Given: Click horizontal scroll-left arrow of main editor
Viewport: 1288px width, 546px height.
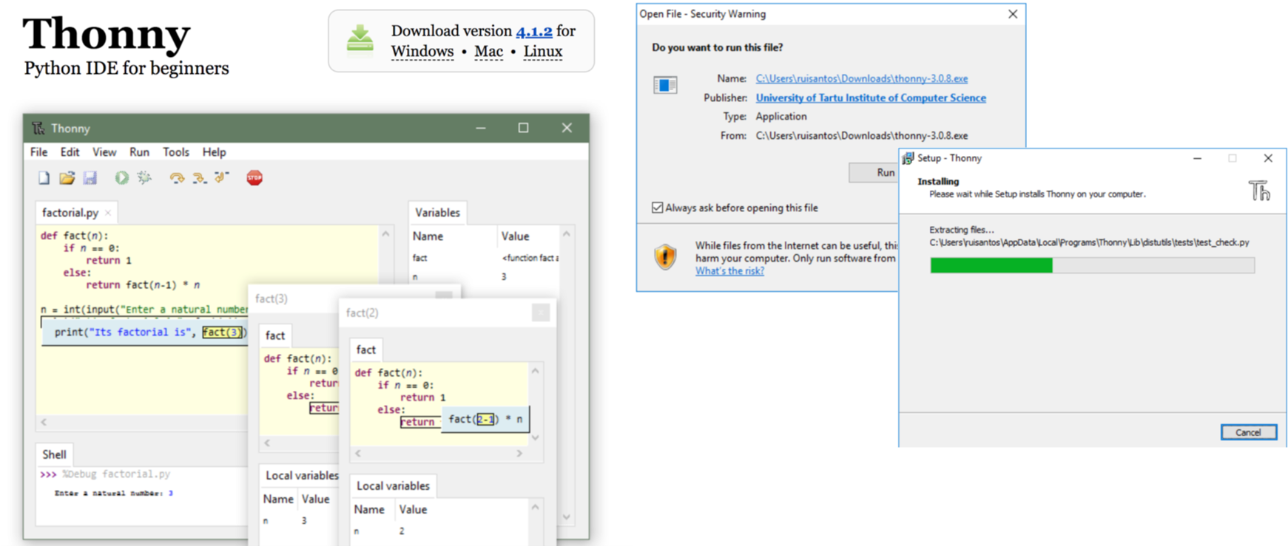Looking at the screenshot, I should [44, 422].
